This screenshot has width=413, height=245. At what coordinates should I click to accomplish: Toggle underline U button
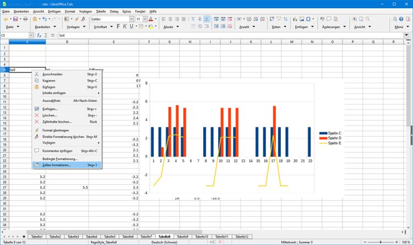[131, 26]
